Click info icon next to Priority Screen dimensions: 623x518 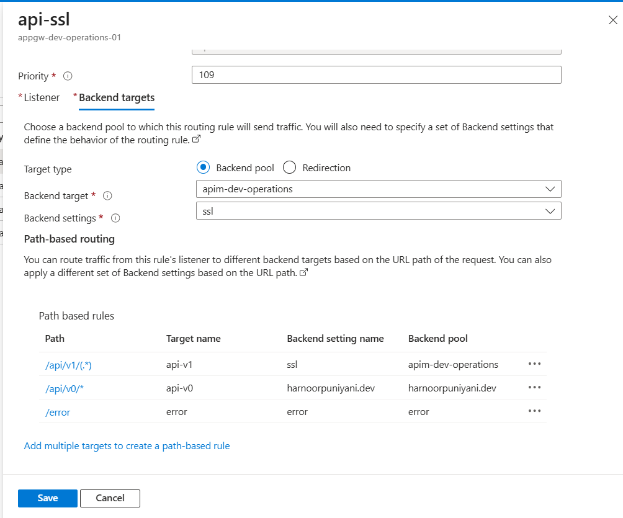[68, 76]
